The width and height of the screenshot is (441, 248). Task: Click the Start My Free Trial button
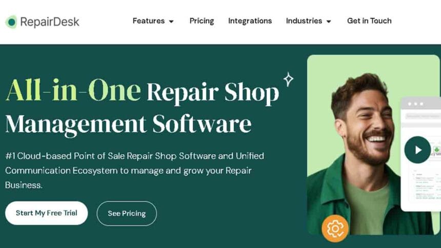pos(46,213)
